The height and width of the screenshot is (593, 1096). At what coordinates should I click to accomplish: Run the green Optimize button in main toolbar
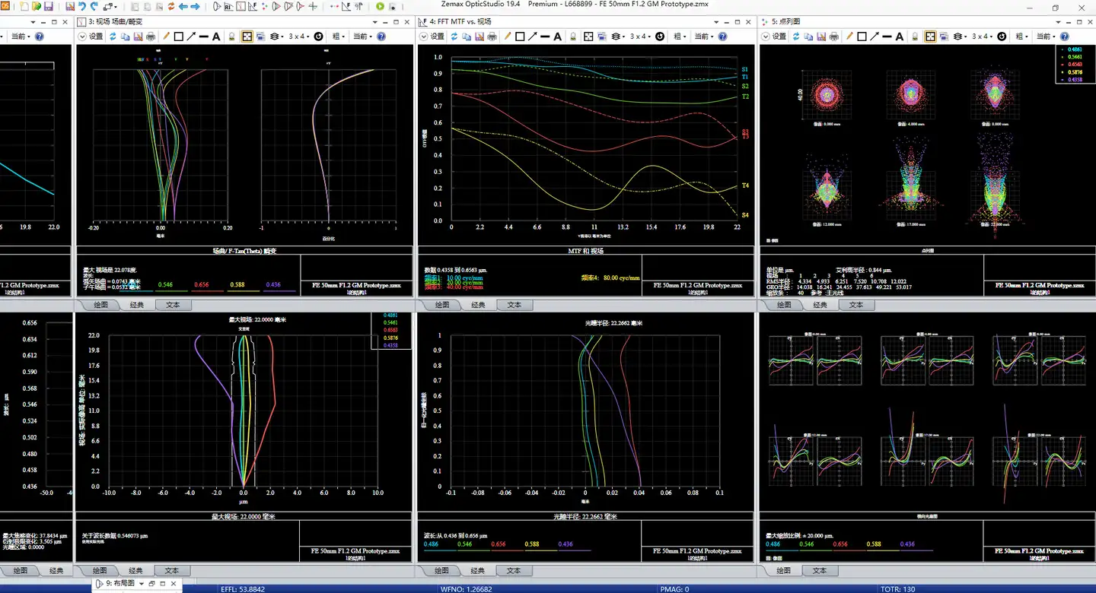380,6
